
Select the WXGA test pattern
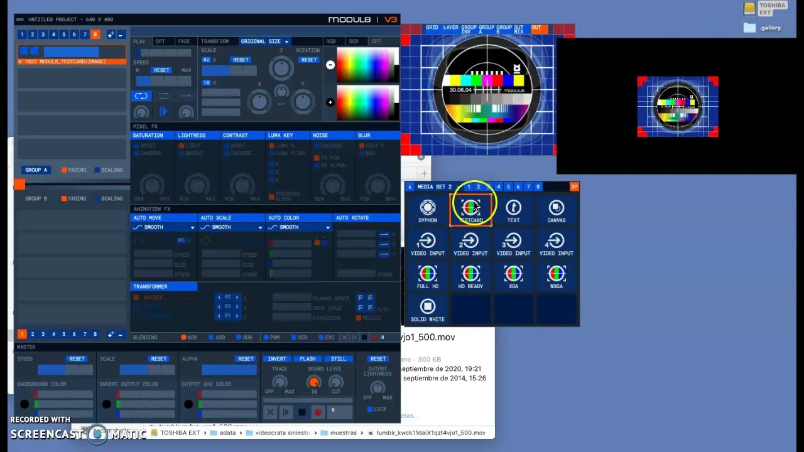pyautogui.click(x=556, y=277)
